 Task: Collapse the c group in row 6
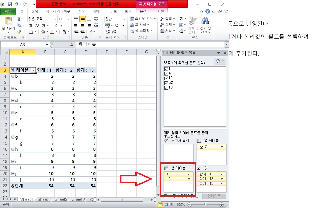pyautogui.click(x=13, y=89)
